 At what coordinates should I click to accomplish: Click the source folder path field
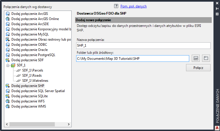pyautogui.click(x=133, y=58)
